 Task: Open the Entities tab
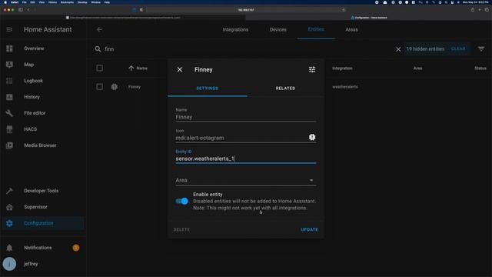[316, 29]
